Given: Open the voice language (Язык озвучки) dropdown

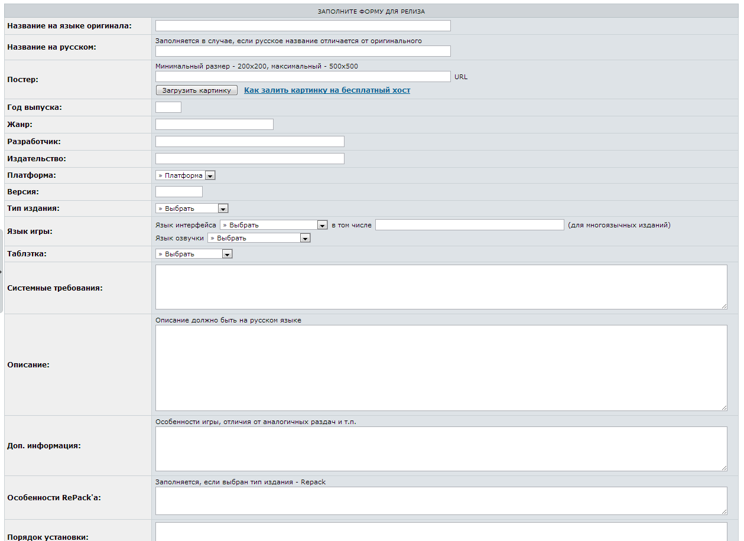Looking at the screenshot, I should pyautogui.click(x=259, y=238).
